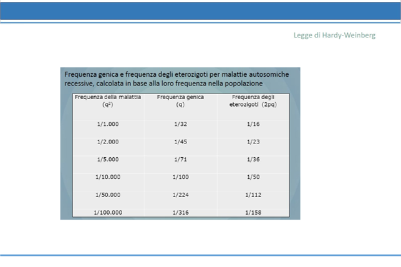401x267 pixels.
Task: Click the cell reading 1/316
Action: pos(181,213)
